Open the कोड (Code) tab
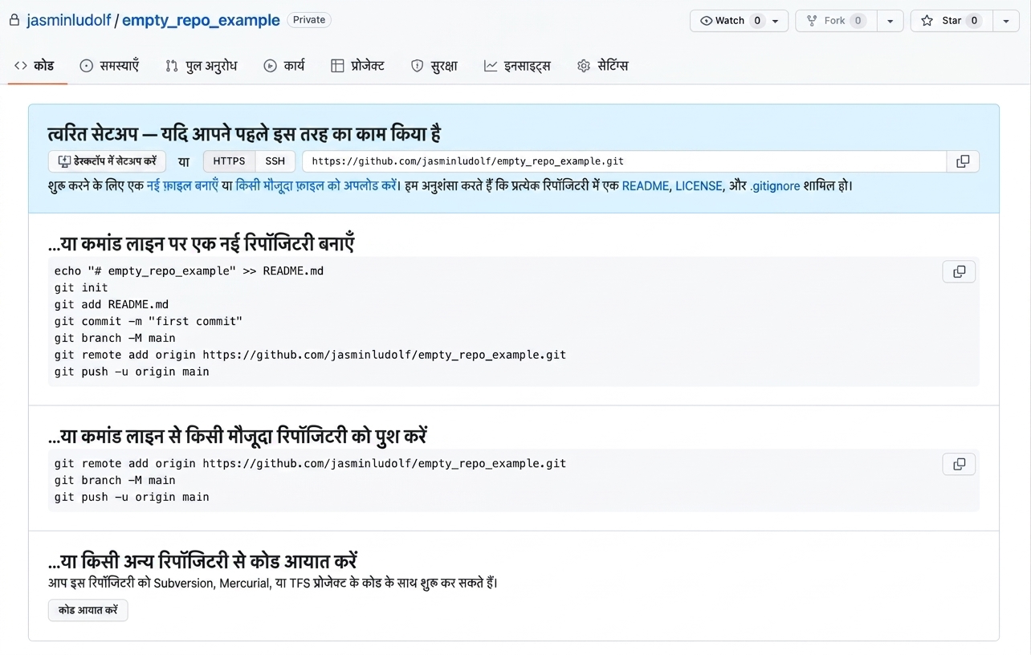The width and height of the screenshot is (1031, 655). point(34,66)
